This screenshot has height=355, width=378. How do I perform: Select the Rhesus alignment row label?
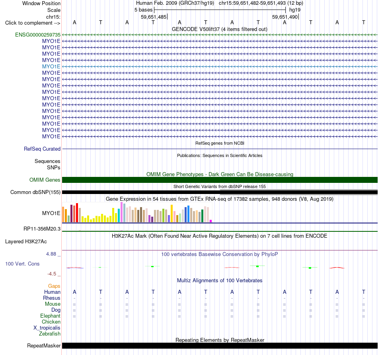[x=52, y=298]
